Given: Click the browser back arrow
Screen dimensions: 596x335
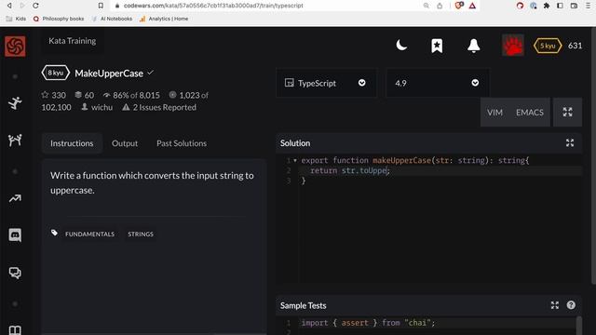Looking at the screenshot, I should point(9,6).
